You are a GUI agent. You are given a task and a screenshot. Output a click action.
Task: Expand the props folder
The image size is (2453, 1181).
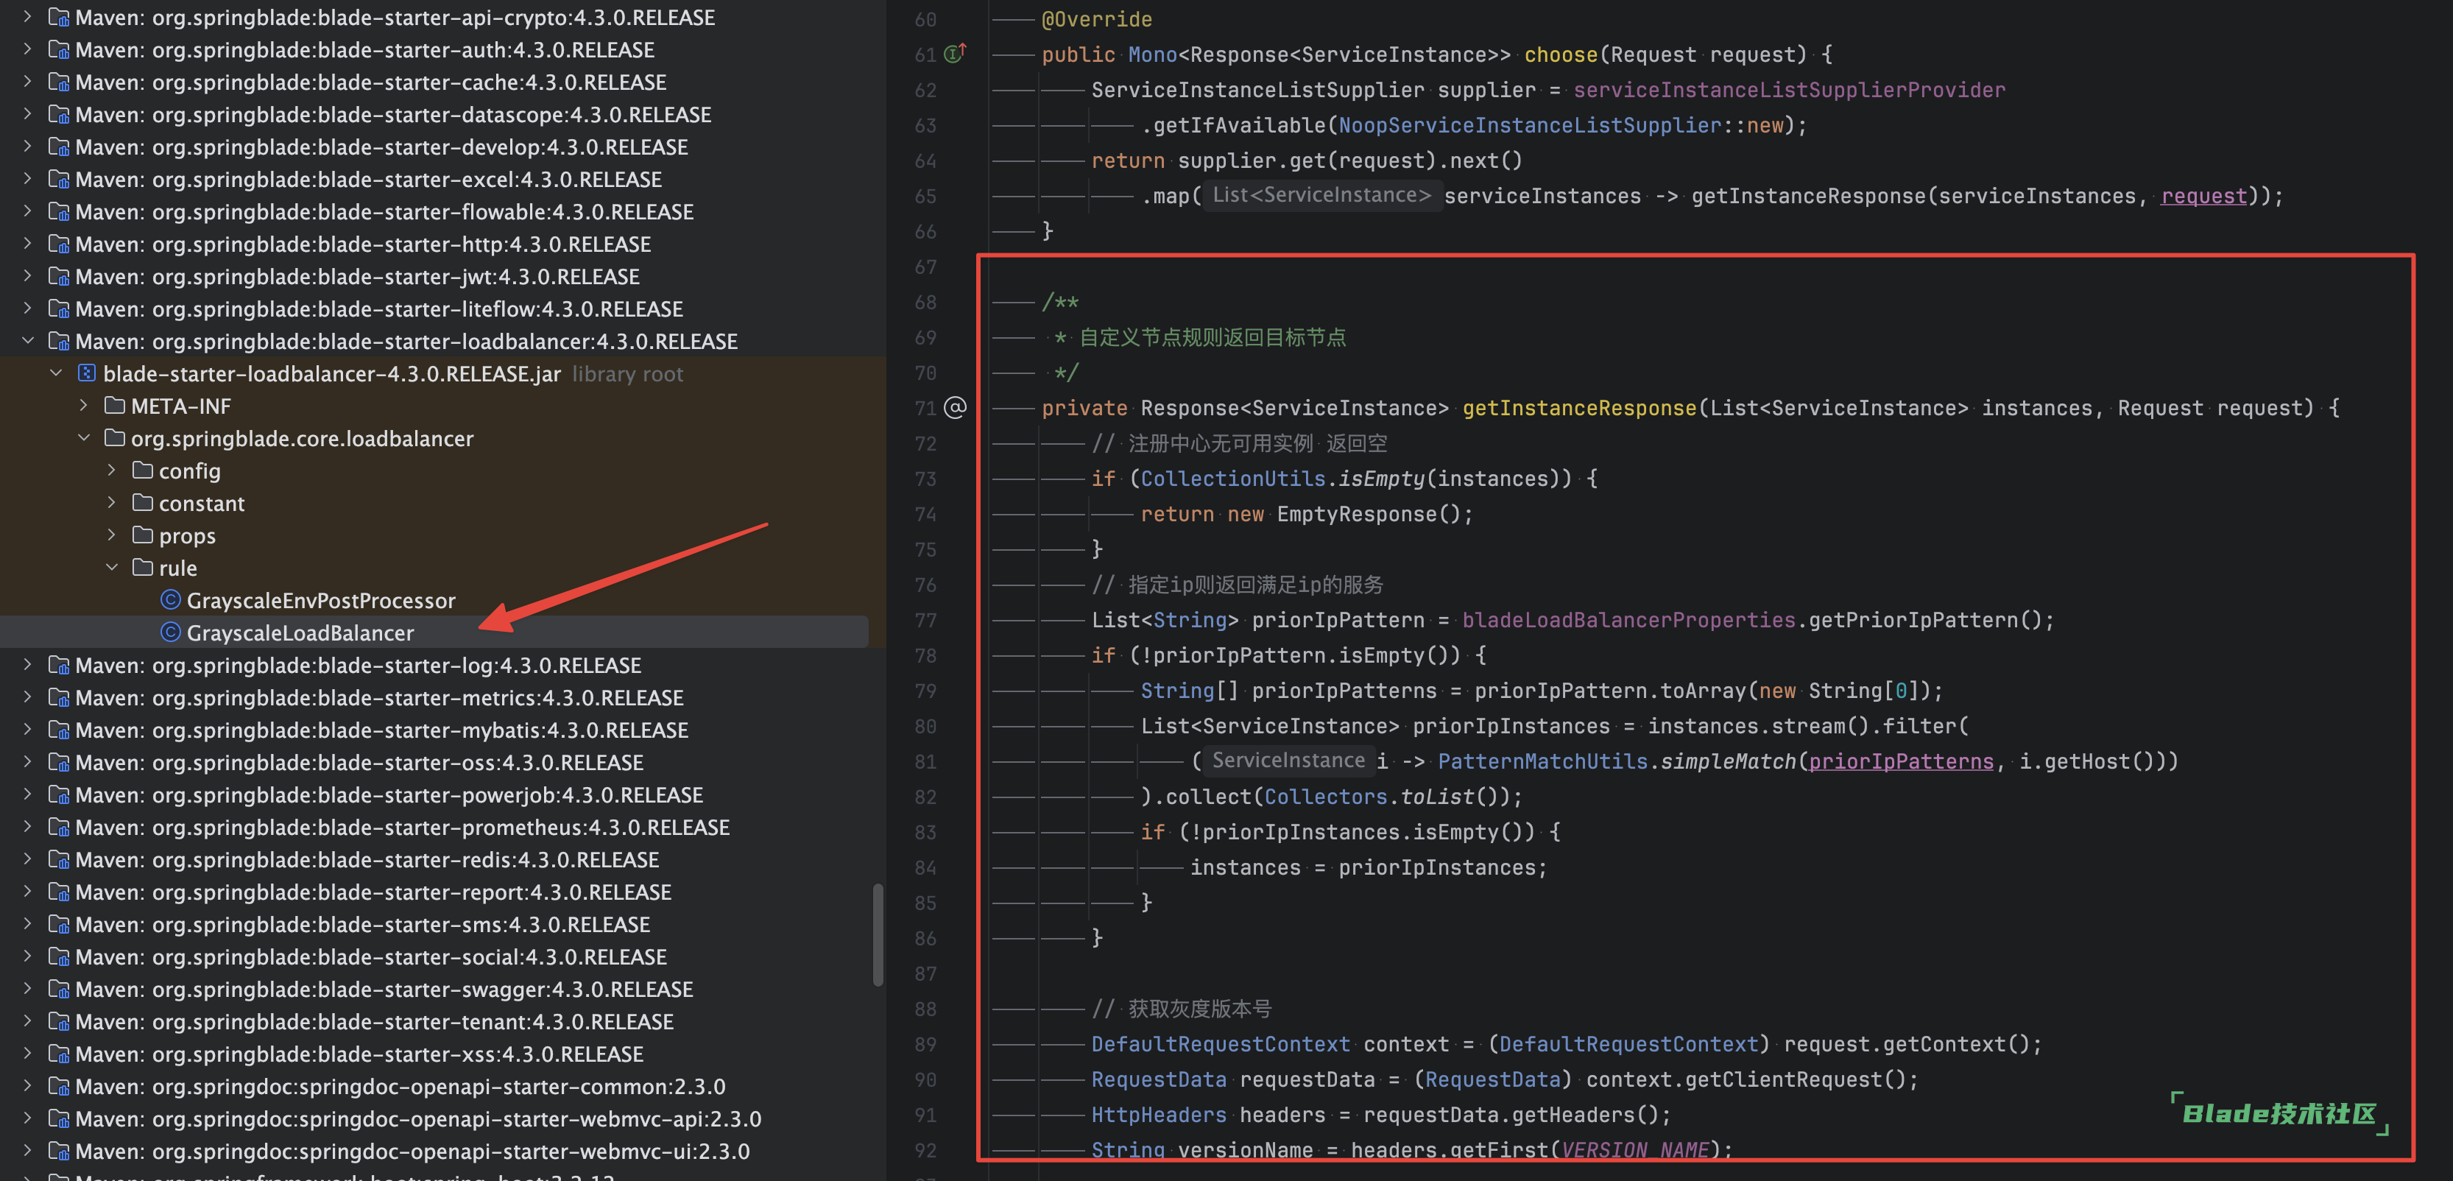click(111, 535)
